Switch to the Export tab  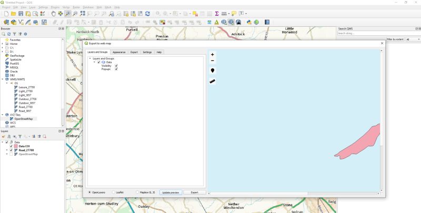[134, 52]
